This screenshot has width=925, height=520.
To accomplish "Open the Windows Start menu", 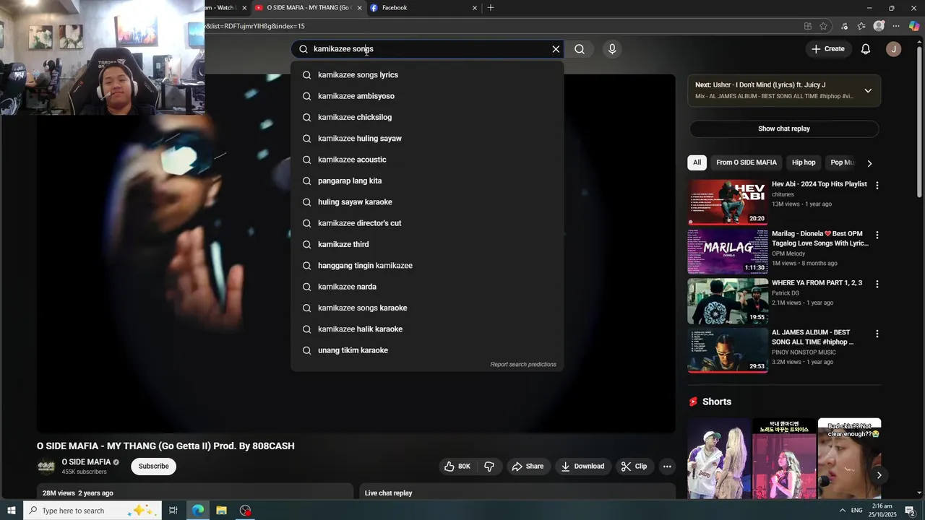I will tap(12, 511).
